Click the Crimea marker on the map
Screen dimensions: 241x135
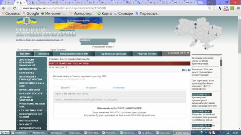205,48
